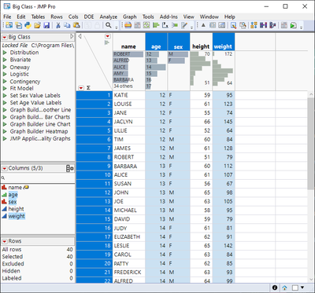Toggle the status bar square box

pyautogui.click(x=295, y=288)
